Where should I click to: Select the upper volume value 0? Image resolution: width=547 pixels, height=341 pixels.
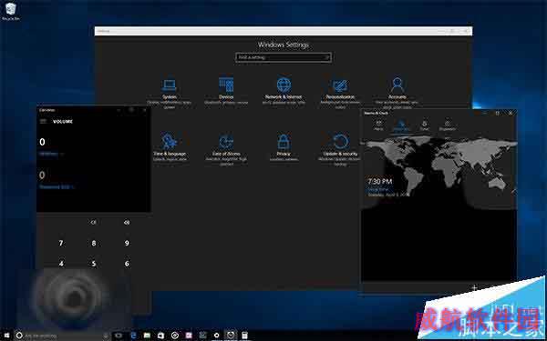pyautogui.click(x=42, y=142)
